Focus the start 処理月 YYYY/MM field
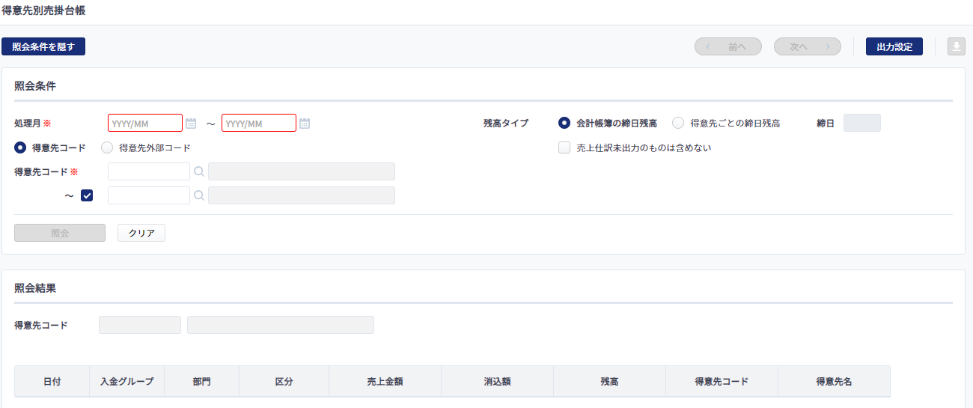The image size is (973, 408). pos(145,123)
